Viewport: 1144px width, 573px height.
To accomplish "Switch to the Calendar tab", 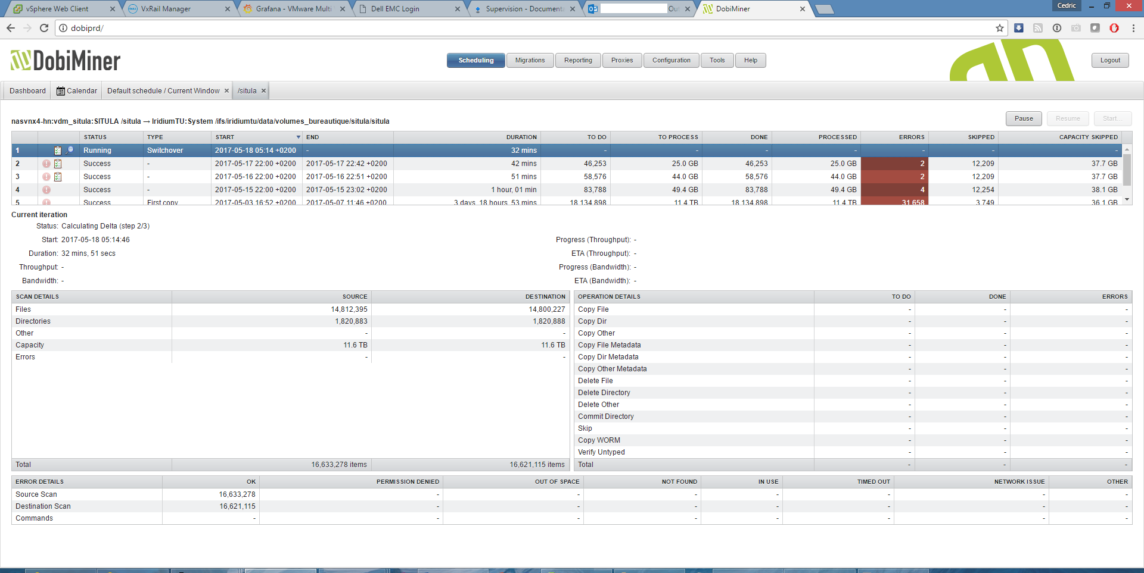I will coord(77,91).
